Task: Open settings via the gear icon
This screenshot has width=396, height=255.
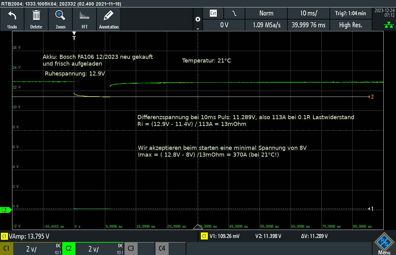Action: point(198,19)
